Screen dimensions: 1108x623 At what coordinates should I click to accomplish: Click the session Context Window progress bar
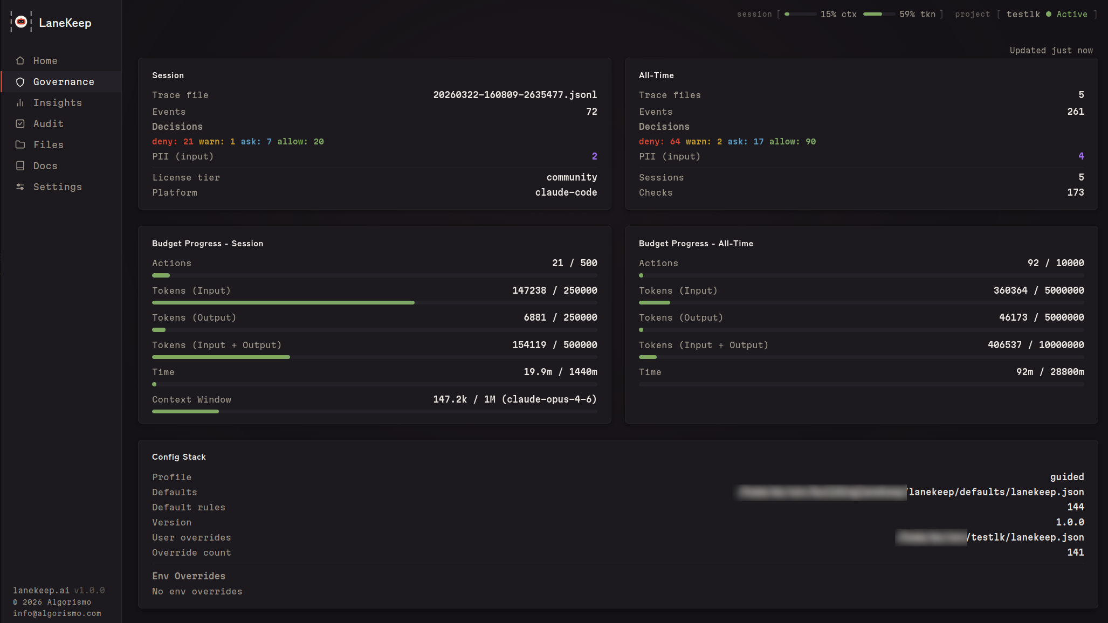point(374,411)
